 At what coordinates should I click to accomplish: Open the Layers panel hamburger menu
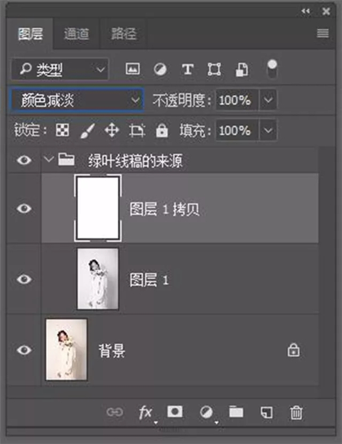point(323,33)
